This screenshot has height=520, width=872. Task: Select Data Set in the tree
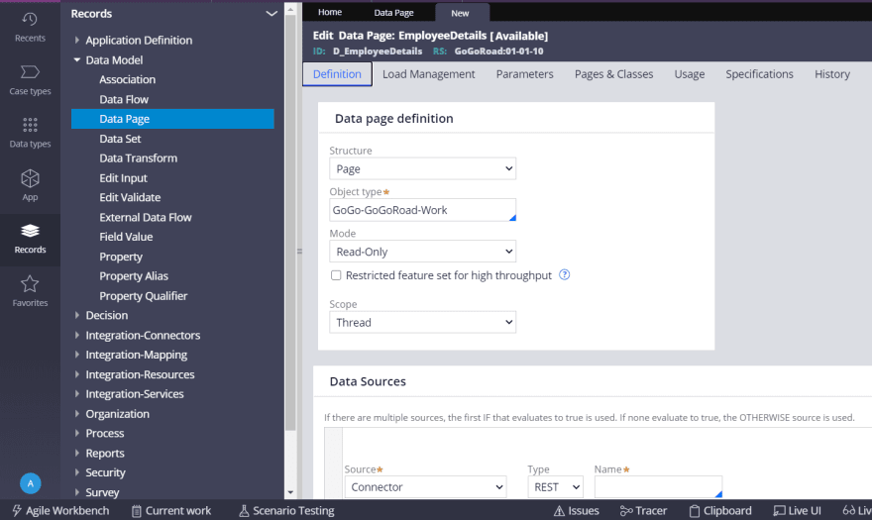pos(120,139)
